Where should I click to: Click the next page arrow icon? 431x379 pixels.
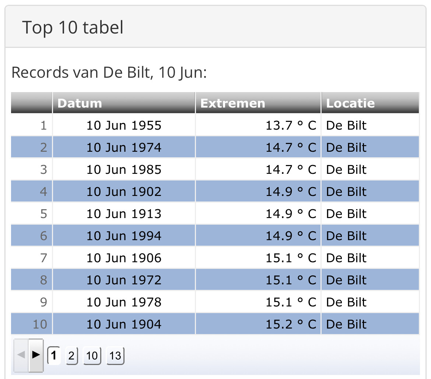(36, 355)
